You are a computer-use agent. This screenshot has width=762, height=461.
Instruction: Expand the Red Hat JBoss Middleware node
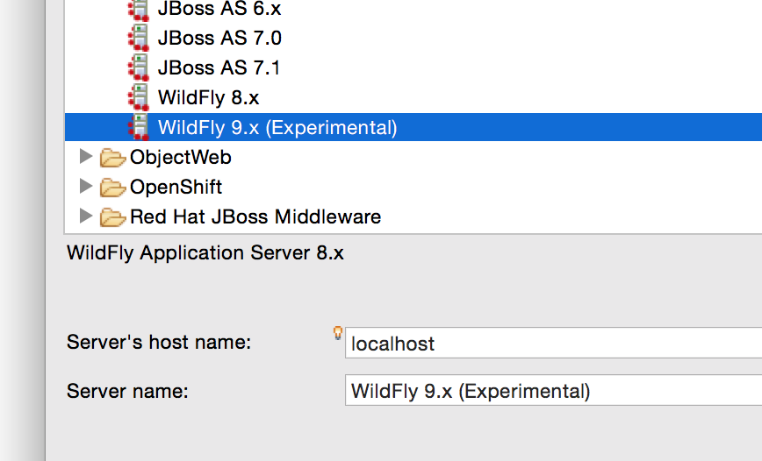[86, 216]
